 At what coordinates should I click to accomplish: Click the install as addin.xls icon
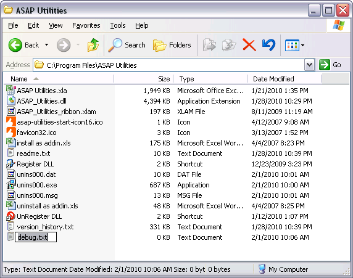tap(11, 142)
